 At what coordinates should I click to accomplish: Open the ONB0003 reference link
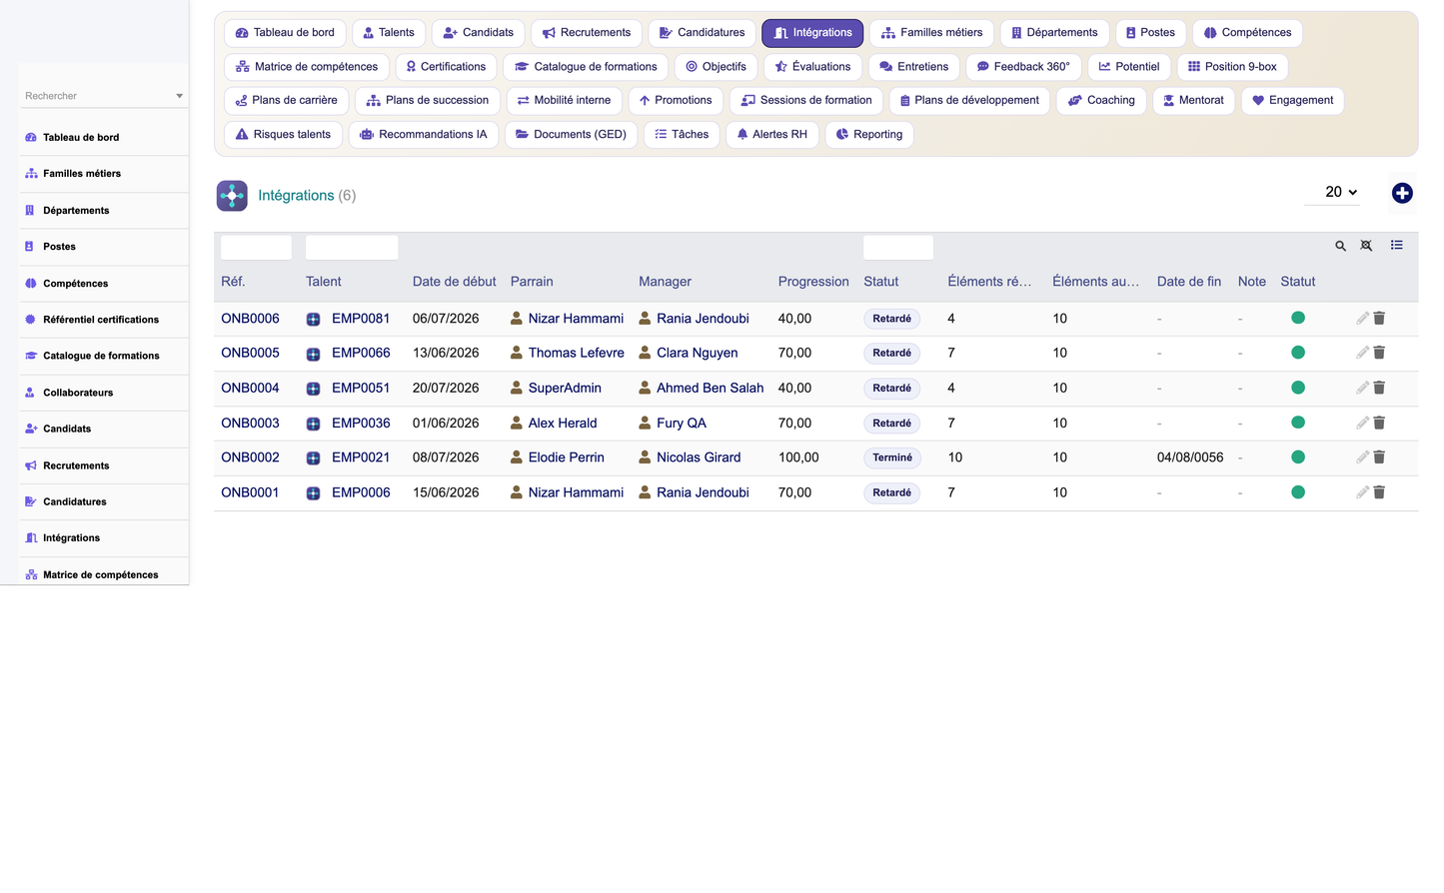tap(250, 423)
